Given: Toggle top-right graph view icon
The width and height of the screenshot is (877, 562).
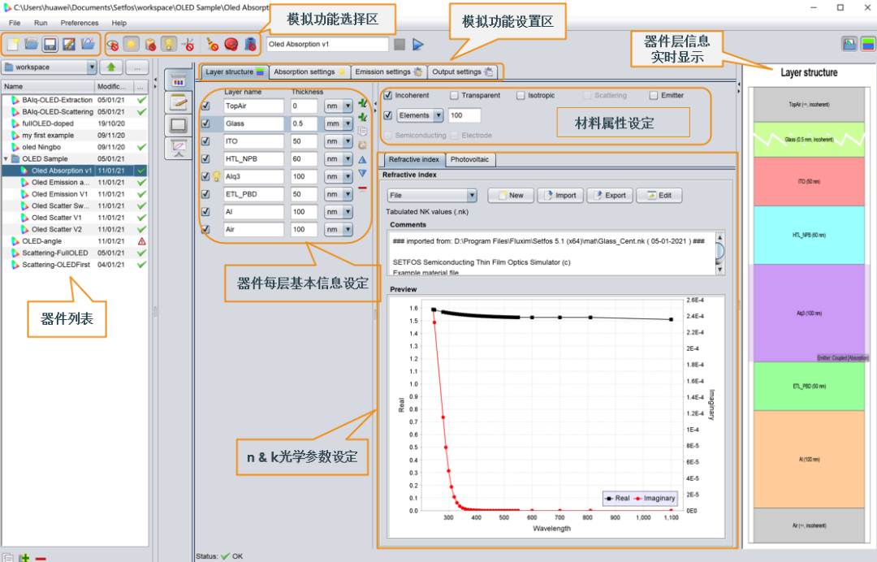Looking at the screenshot, I should point(849,44).
